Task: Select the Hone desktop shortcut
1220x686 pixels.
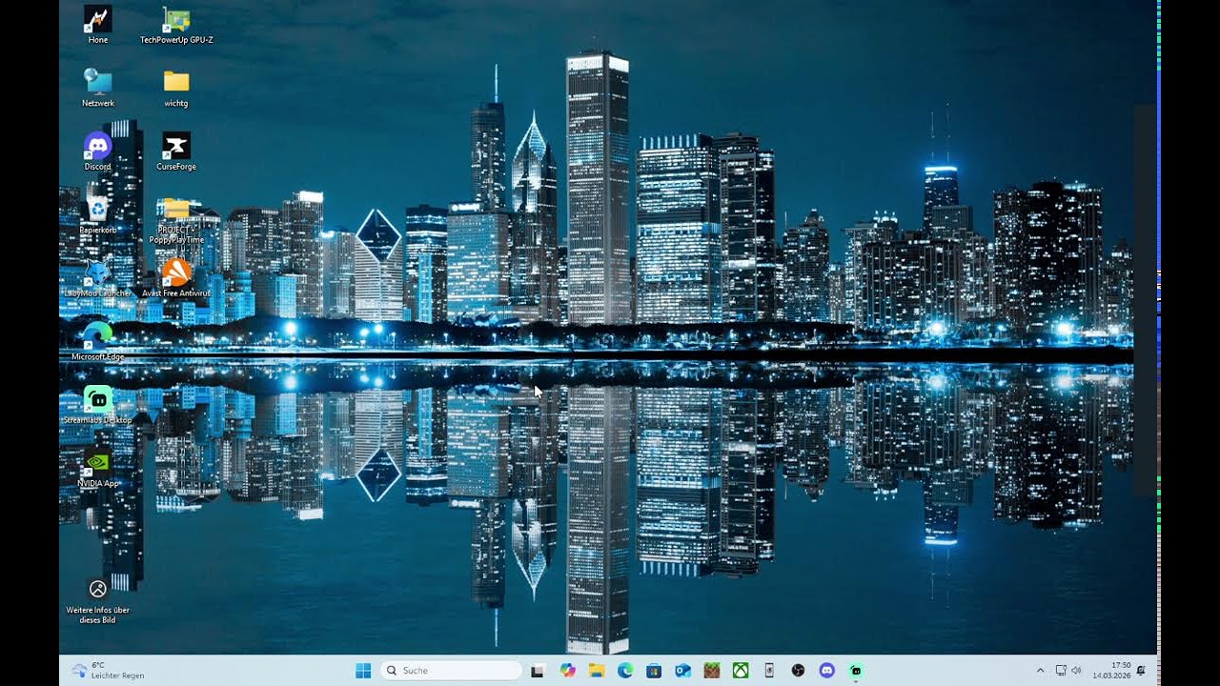Action: point(98,25)
